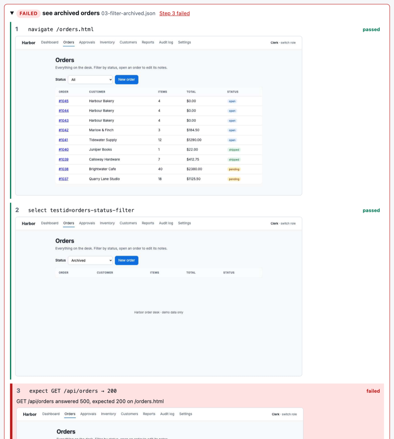Click the $1290.00 total cell
The image size is (394, 439).
(194, 140)
